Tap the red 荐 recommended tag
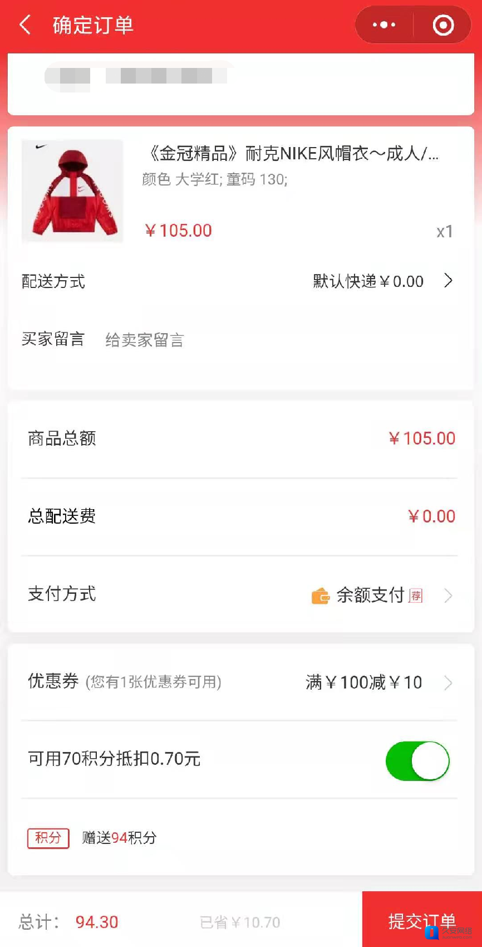Screen dimensions: 482x947 [416, 596]
